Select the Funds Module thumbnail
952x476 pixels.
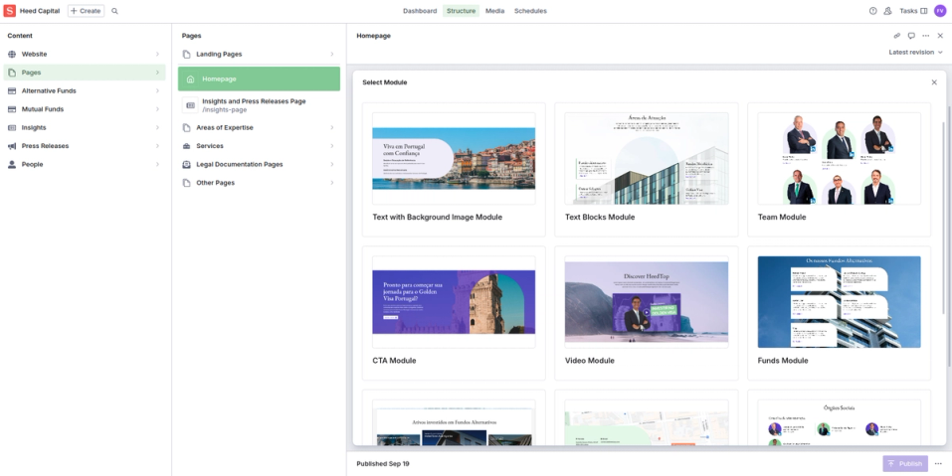839,302
